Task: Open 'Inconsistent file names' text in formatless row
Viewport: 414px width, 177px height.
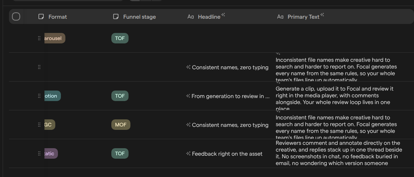Action: pos(336,69)
